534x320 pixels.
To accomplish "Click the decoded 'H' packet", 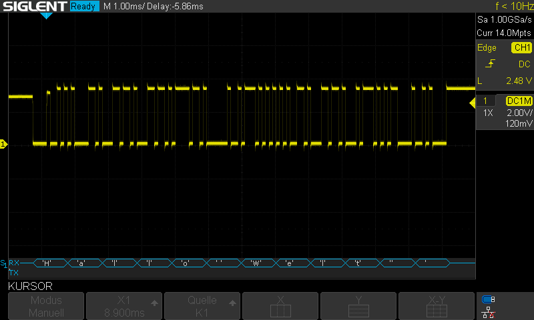I will click(51, 263).
